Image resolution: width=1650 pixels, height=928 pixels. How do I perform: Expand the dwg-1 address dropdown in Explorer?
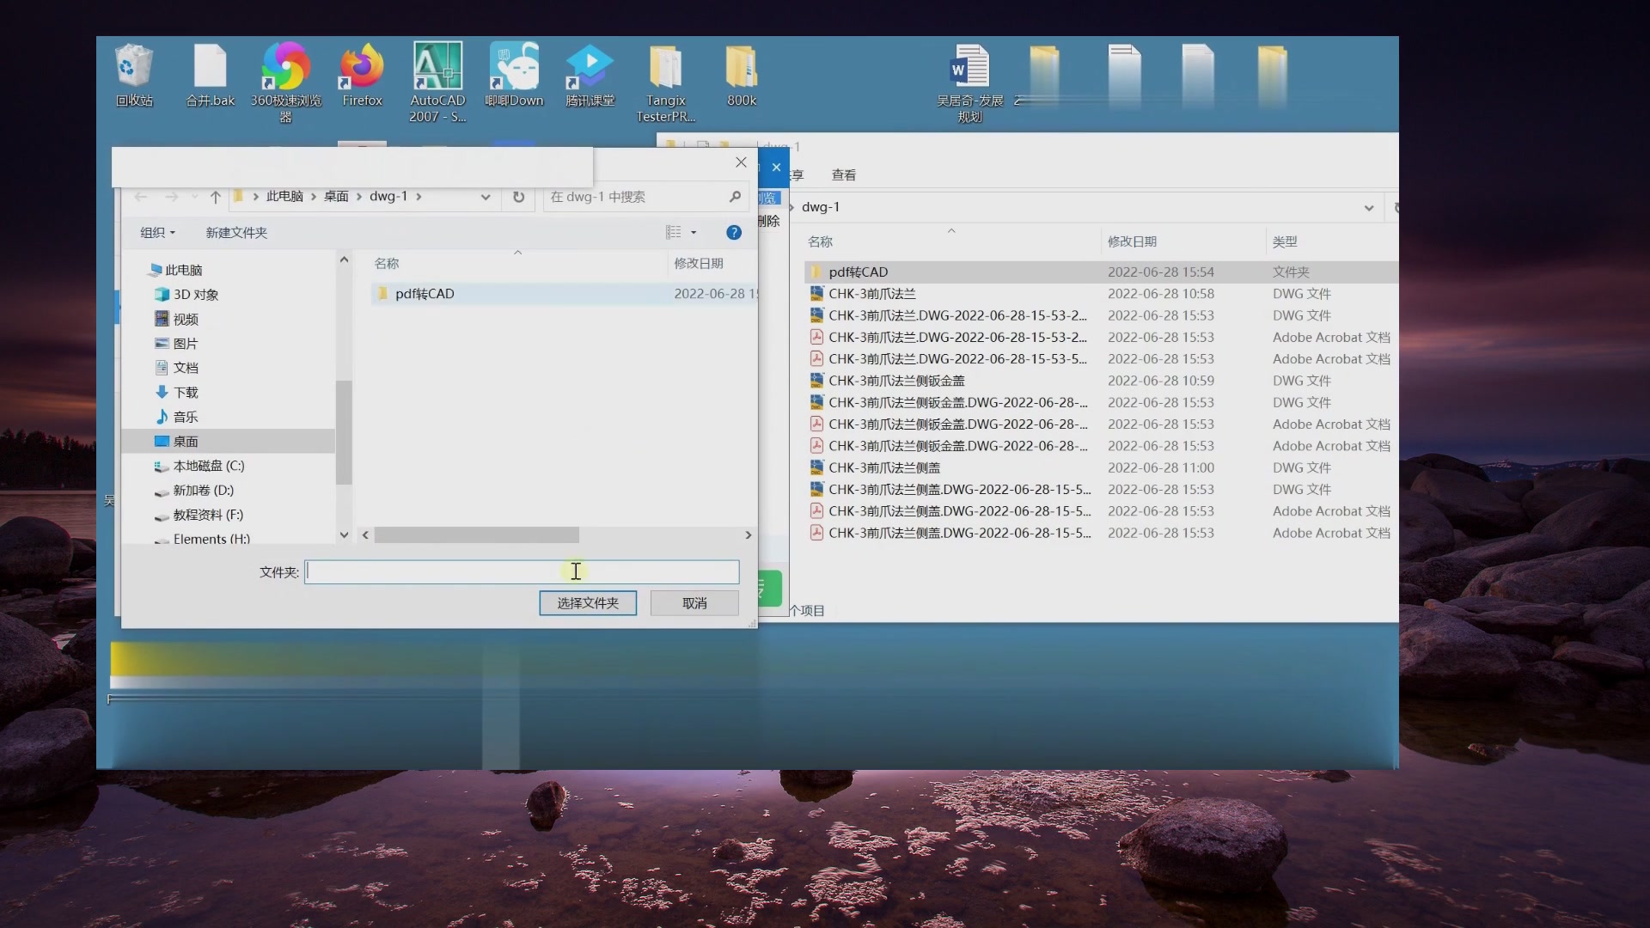click(x=1368, y=207)
